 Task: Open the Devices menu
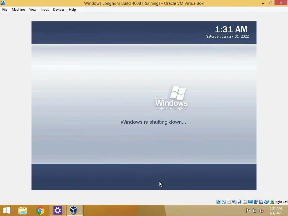click(x=59, y=10)
